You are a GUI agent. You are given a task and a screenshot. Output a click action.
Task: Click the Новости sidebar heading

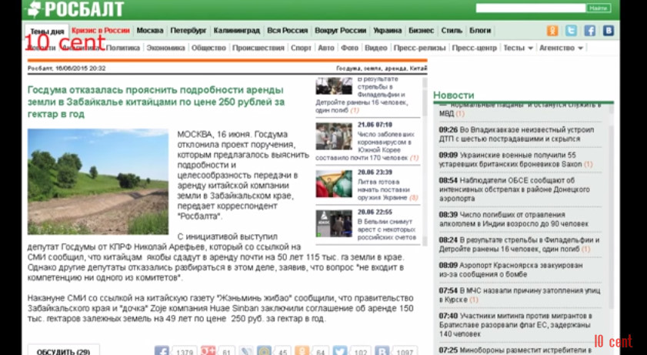[453, 95]
